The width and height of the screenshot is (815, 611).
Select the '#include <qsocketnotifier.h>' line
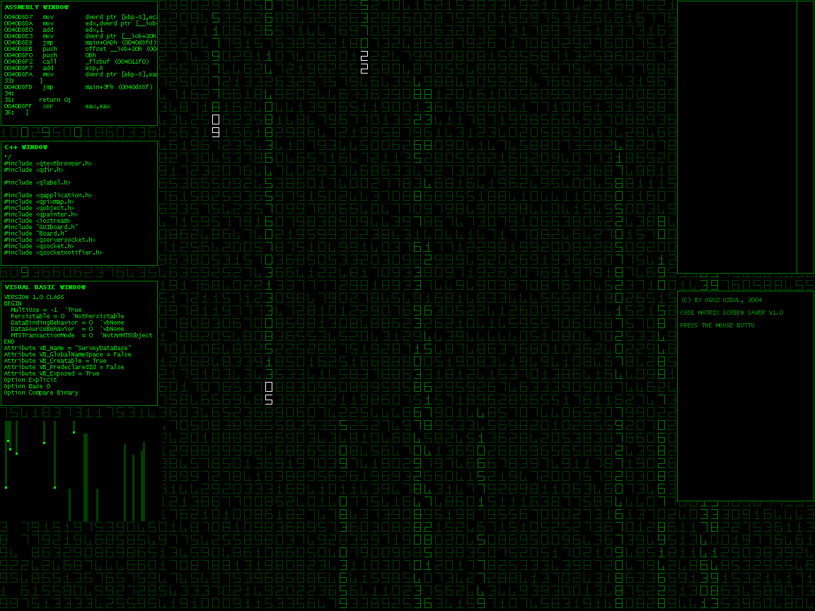tap(52, 252)
